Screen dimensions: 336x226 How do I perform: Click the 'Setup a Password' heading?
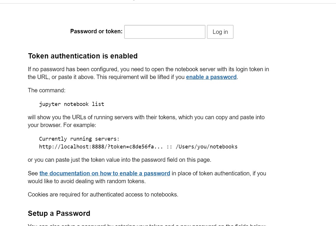[x=59, y=213]
